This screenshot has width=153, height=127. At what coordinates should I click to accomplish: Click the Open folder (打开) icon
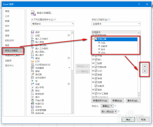click(x=32, y=62)
